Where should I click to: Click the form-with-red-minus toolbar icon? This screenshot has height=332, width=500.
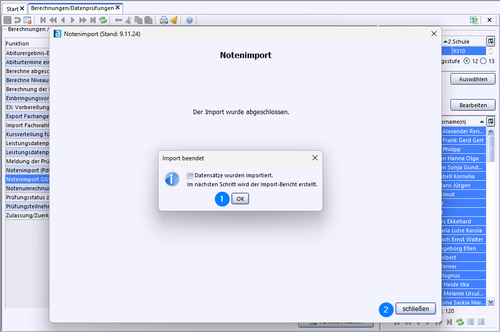coord(27,20)
